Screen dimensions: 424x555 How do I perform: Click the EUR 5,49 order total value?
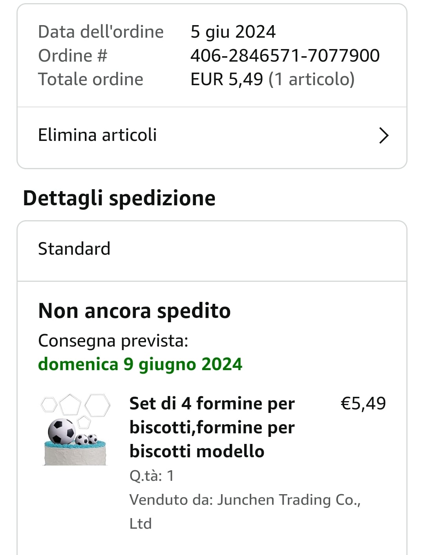pyautogui.click(x=272, y=79)
